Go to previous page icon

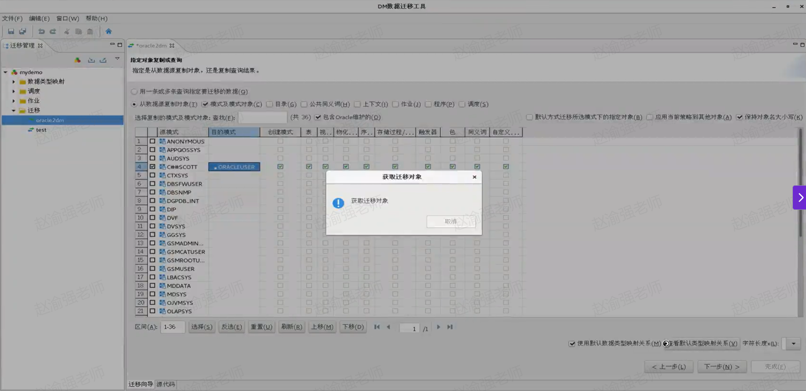pyautogui.click(x=388, y=327)
